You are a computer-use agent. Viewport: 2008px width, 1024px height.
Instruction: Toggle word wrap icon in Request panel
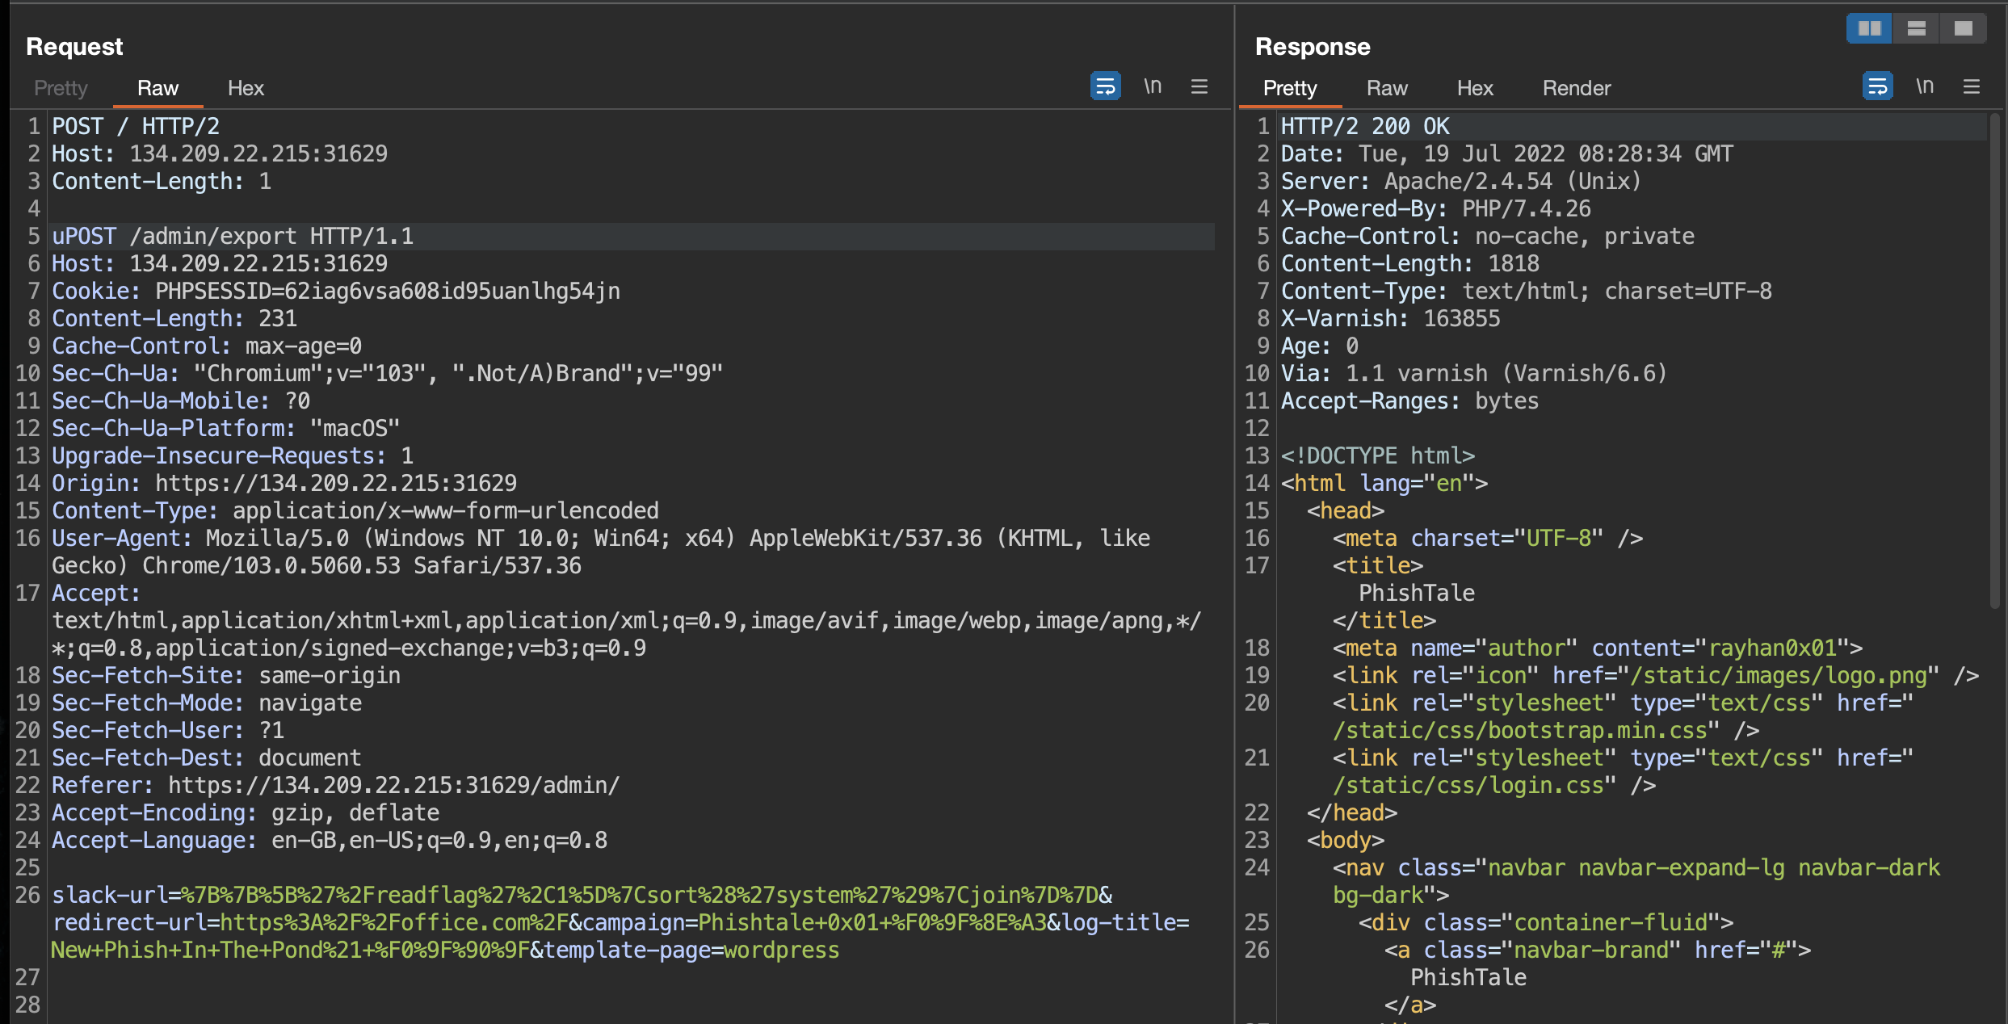tap(1105, 86)
